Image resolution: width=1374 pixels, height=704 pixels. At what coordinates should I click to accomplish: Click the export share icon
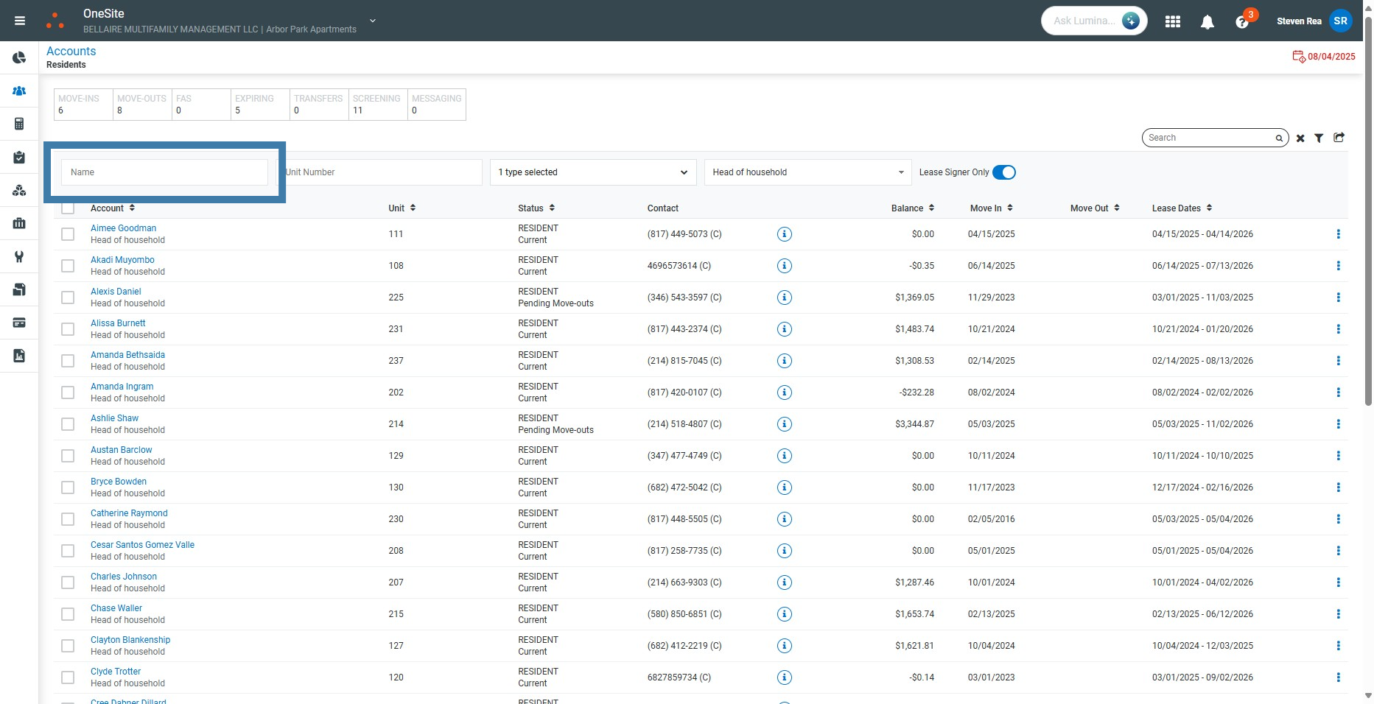click(x=1339, y=137)
